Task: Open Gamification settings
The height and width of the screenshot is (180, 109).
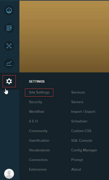Action: pyautogui.click(x=39, y=140)
